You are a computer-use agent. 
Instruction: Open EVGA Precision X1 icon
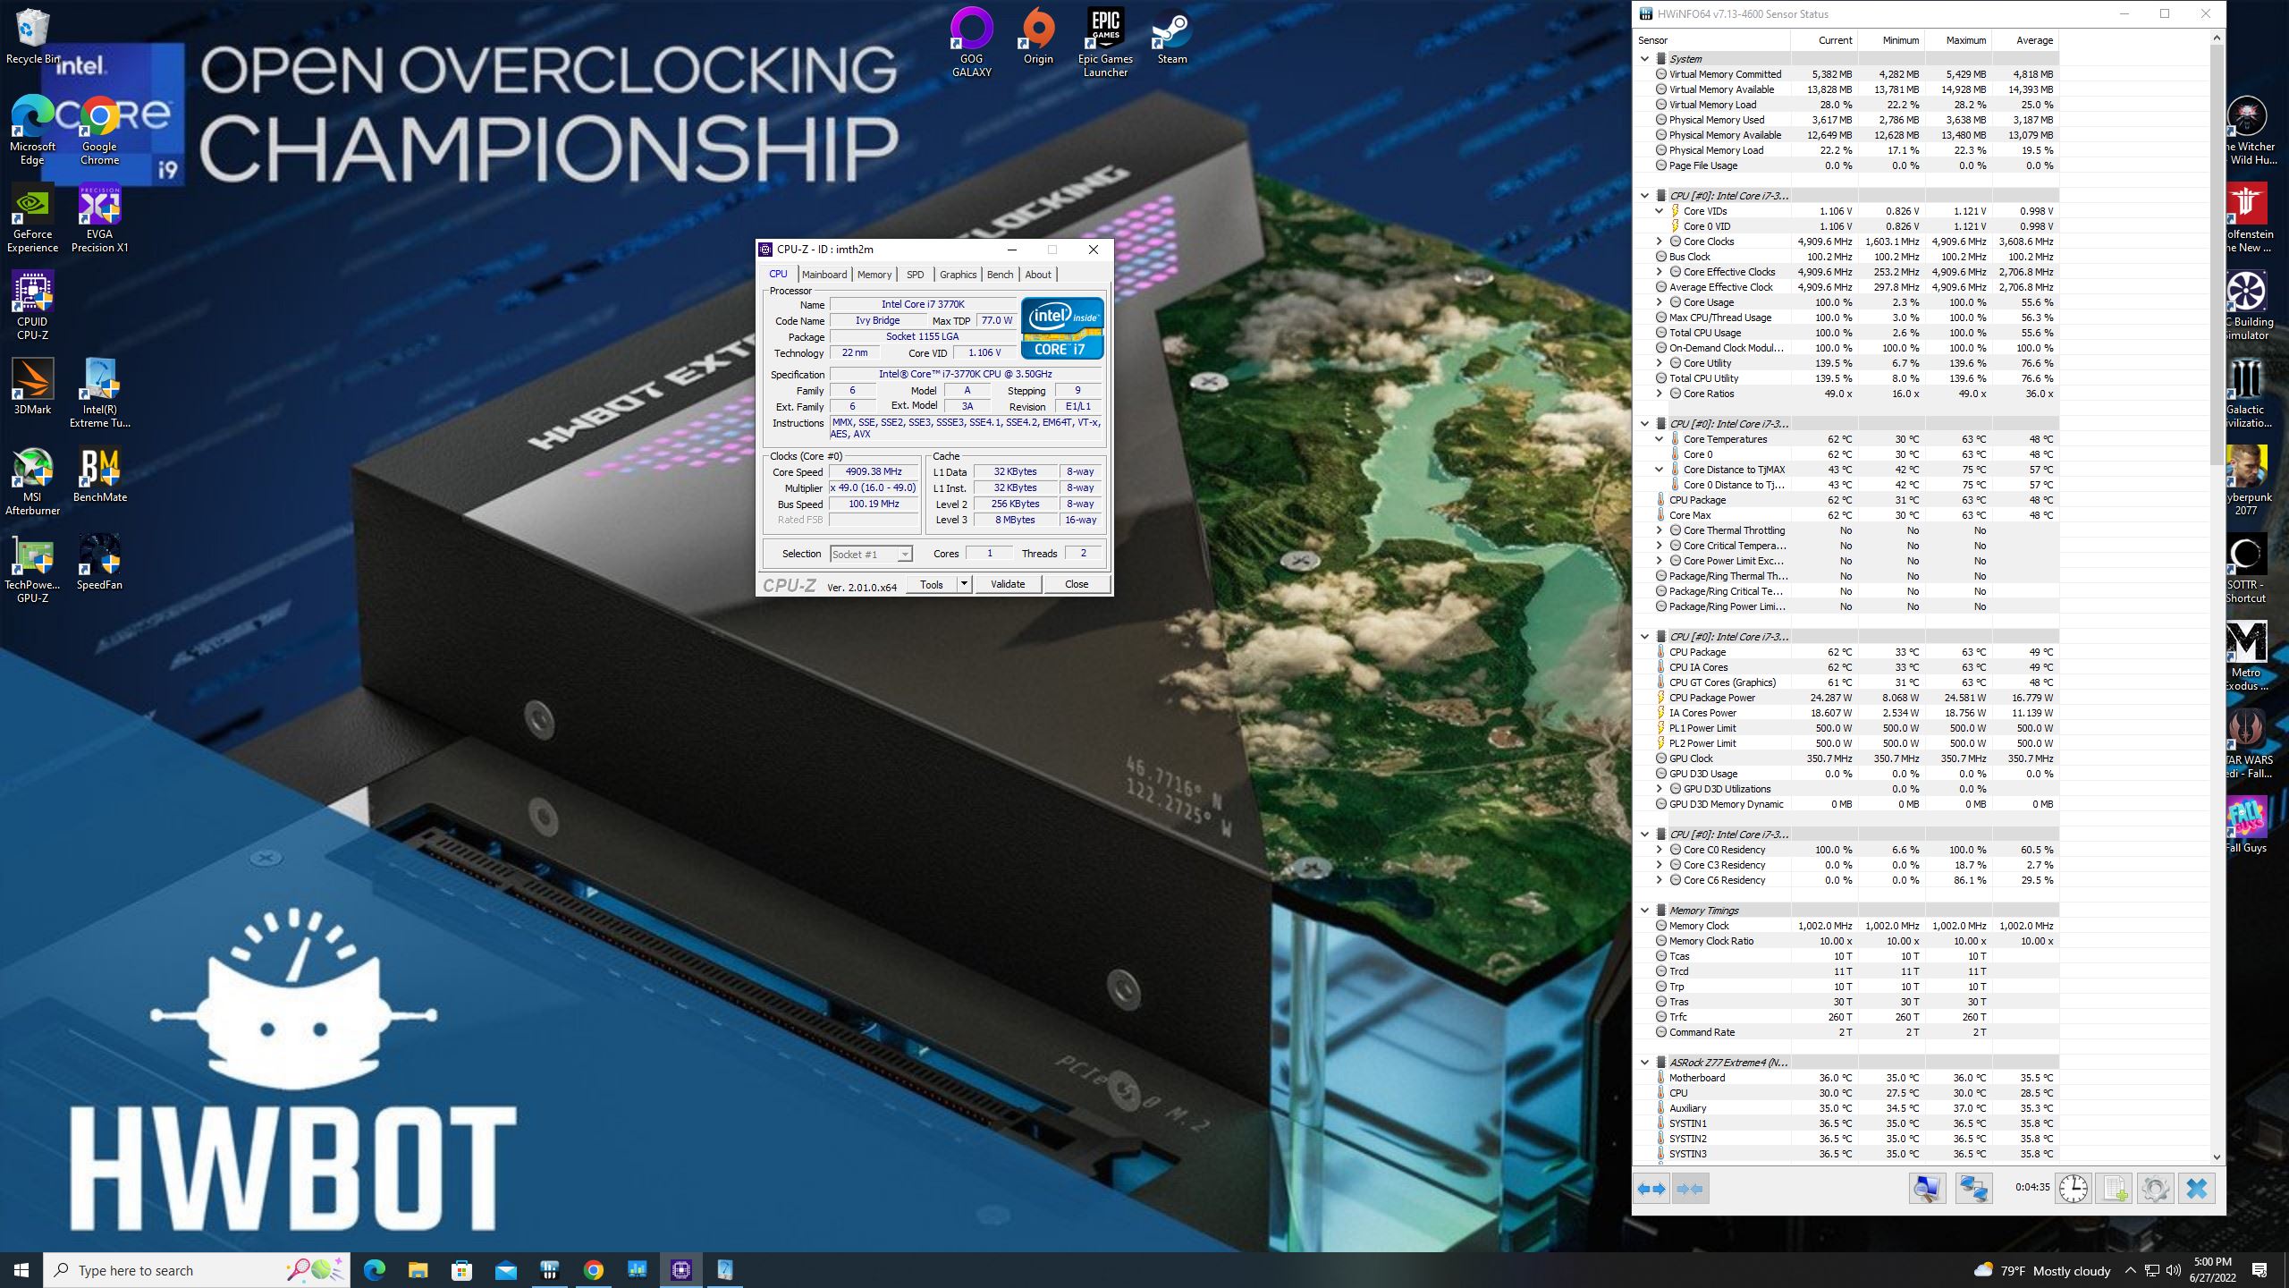click(99, 218)
